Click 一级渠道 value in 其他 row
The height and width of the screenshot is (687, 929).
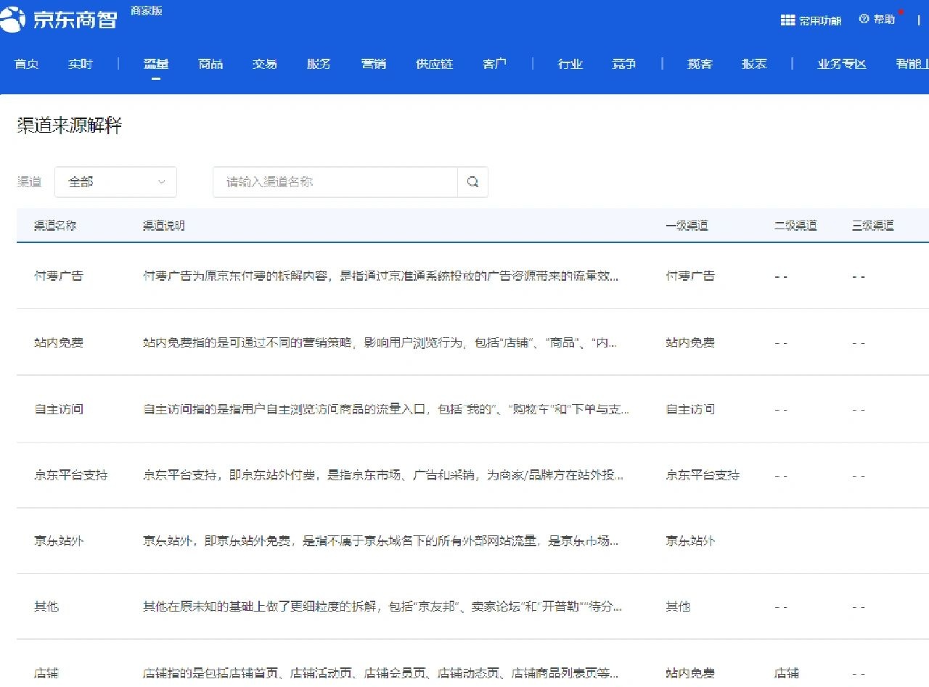pyautogui.click(x=678, y=606)
